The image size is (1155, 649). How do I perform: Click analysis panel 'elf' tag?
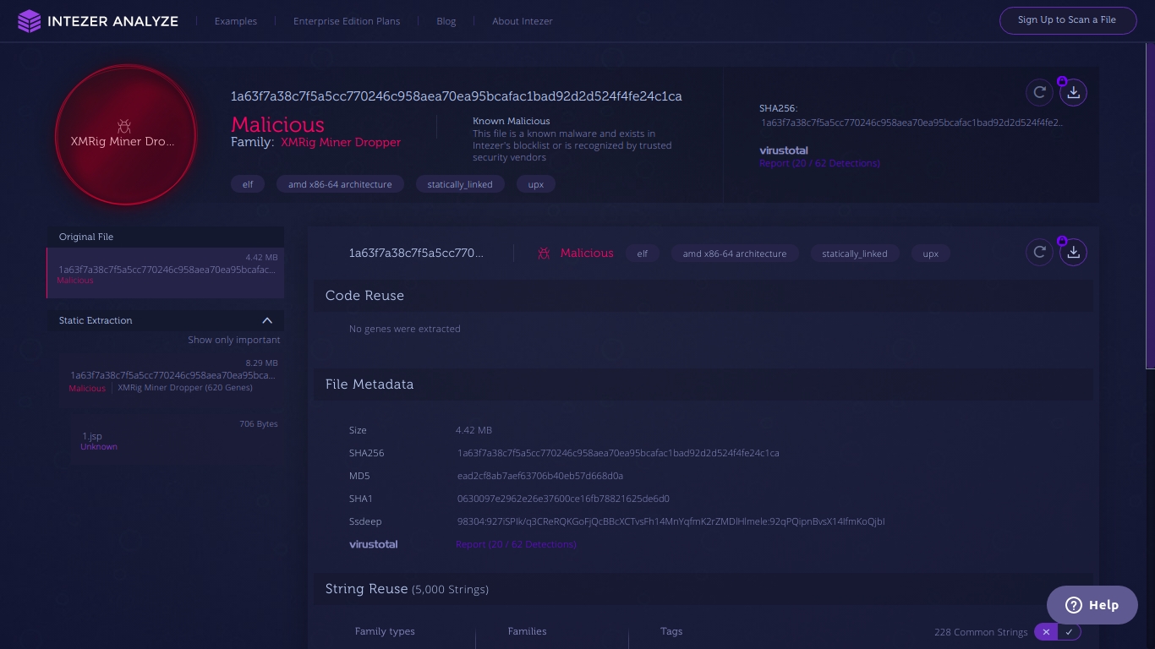click(643, 254)
